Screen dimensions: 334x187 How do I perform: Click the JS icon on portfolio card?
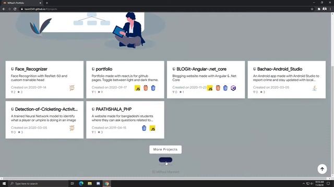point(137,88)
